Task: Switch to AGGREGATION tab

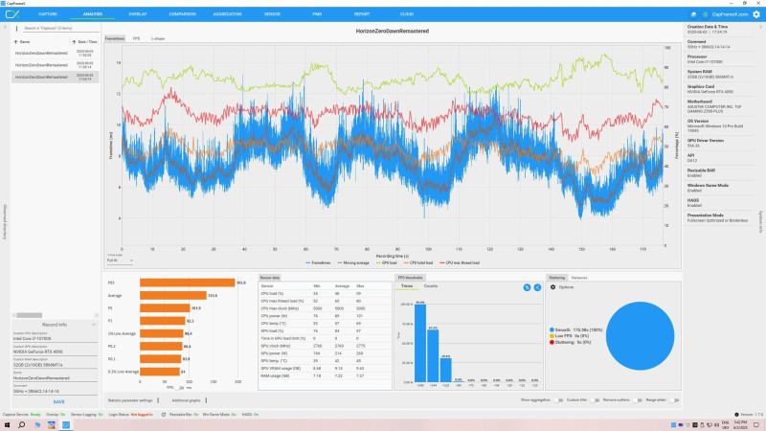Action: [x=227, y=14]
